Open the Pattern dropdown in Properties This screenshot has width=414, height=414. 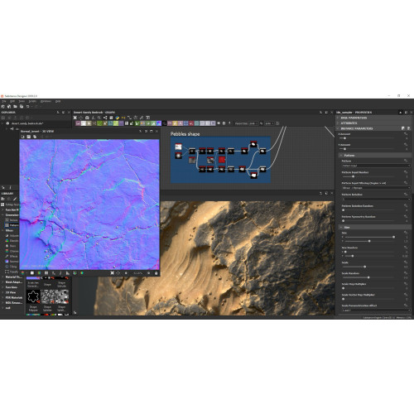tap(376, 166)
